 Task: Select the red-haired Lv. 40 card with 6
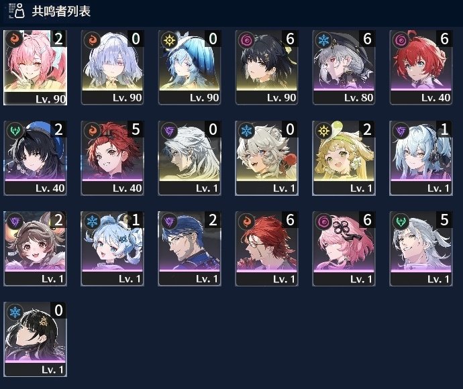tap(421, 68)
